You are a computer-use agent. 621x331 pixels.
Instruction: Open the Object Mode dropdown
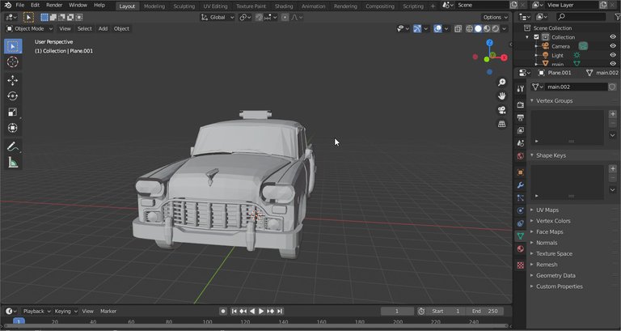pyautogui.click(x=29, y=28)
